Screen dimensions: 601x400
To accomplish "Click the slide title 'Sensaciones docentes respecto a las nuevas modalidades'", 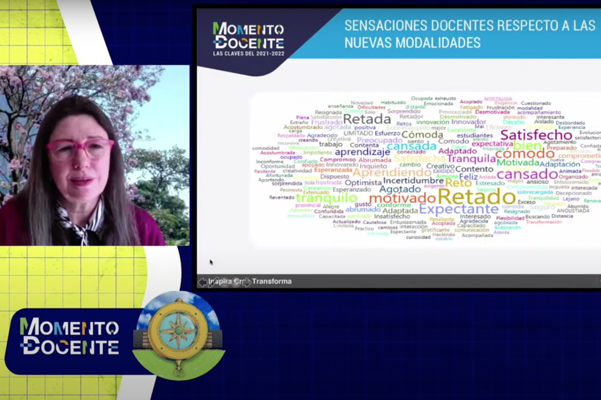I will click(x=470, y=34).
